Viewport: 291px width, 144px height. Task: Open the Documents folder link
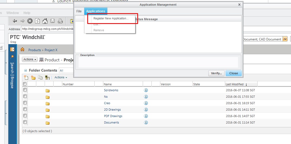[x=111, y=122]
